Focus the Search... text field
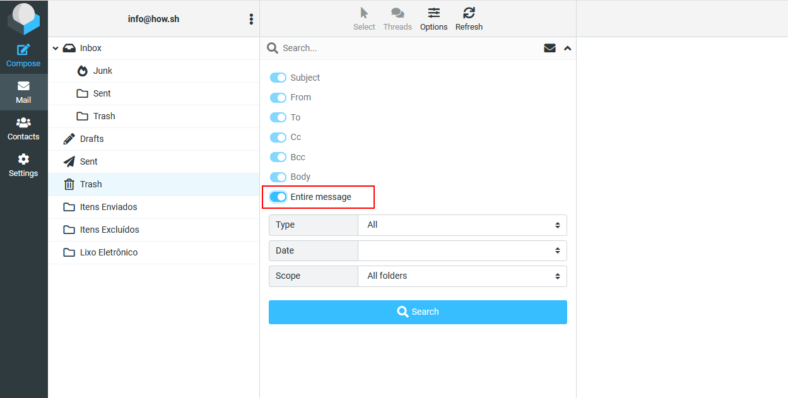 coord(410,48)
